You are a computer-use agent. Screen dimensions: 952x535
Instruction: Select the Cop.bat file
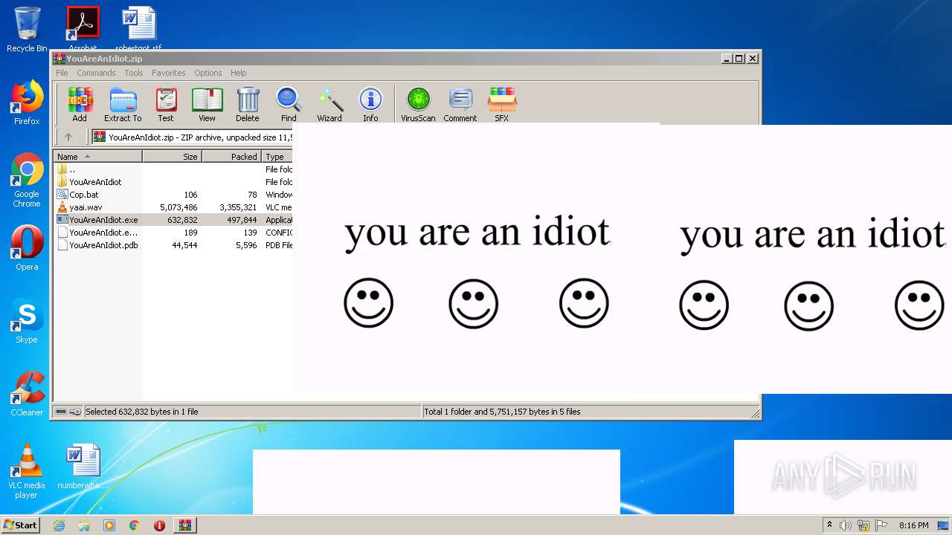[x=173, y=195]
